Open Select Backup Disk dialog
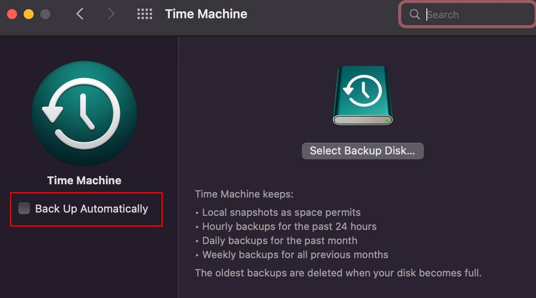This screenshot has width=536, height=298. 362,151
